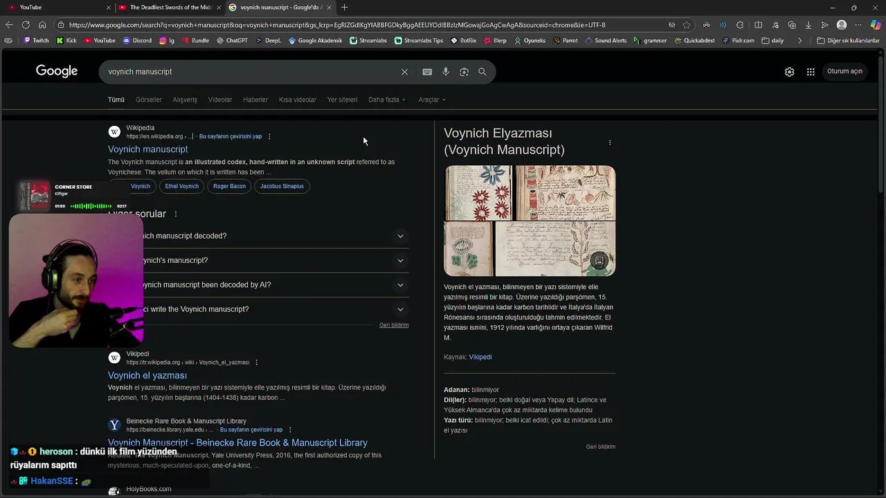
Task: Open more options for the Wikipedia result
Action: click(269, 136)
